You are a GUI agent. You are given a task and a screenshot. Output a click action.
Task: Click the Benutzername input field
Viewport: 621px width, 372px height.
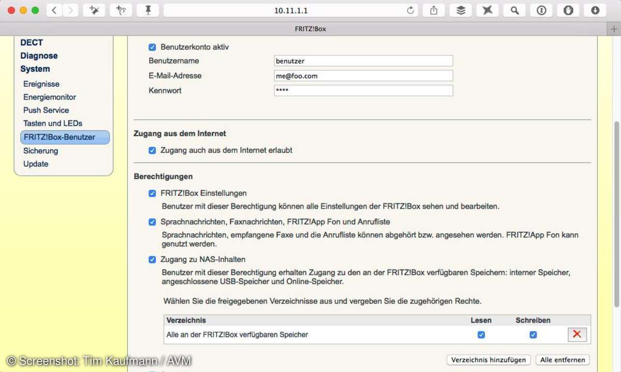pyautogui.click(x=363, y=61)
